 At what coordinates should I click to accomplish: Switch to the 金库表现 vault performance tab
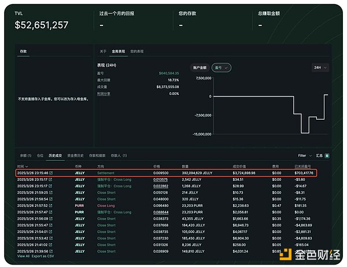click(x=119, y=51)
